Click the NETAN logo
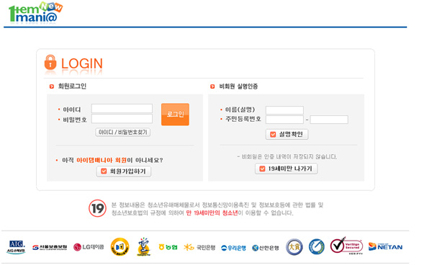The height and width of the screenshot is (268, 432). 385,247
